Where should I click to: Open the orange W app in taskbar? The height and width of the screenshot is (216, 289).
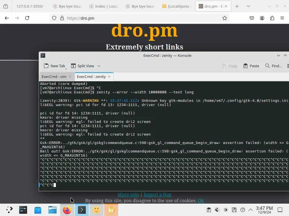pos(111,210)
